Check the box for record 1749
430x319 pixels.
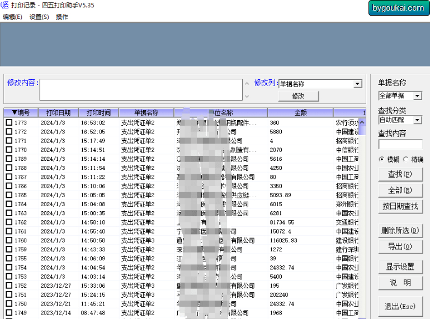tap(9, 312)
